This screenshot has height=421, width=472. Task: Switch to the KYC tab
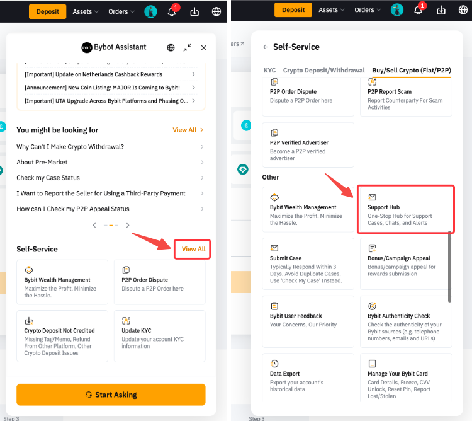(269, 71)
